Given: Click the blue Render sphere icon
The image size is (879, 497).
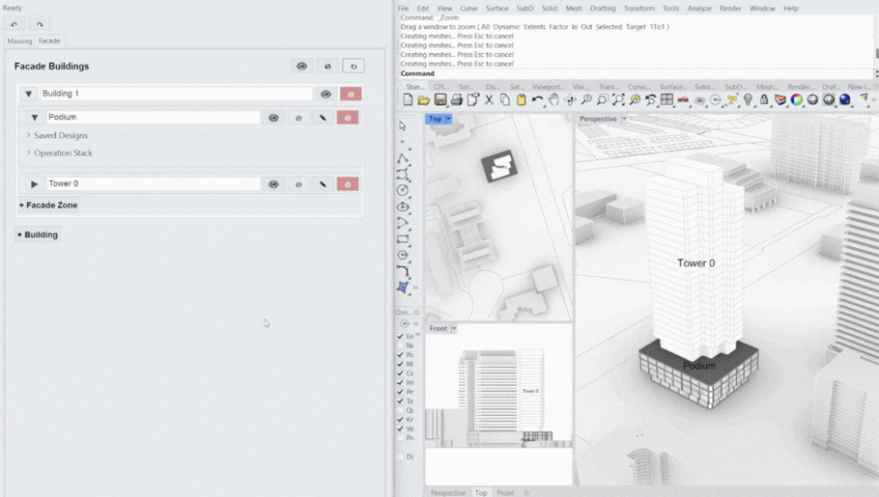Looking at the screenshot, I should [x=845, y=99].
